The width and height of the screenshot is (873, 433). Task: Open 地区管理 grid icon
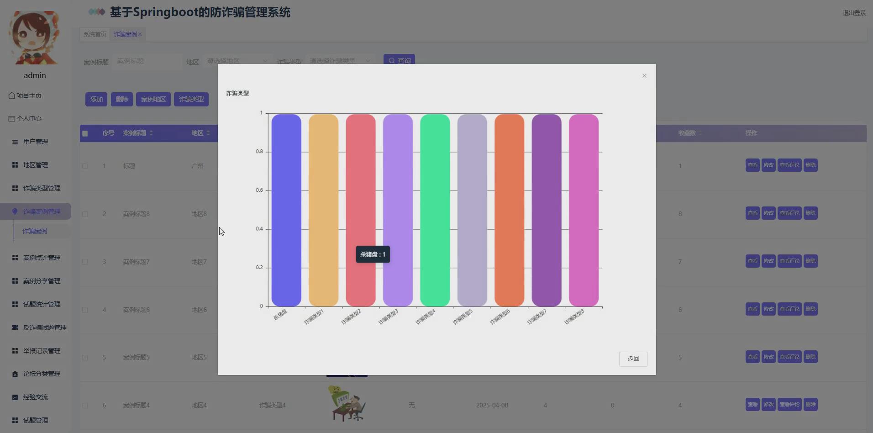tap(15, 165)
